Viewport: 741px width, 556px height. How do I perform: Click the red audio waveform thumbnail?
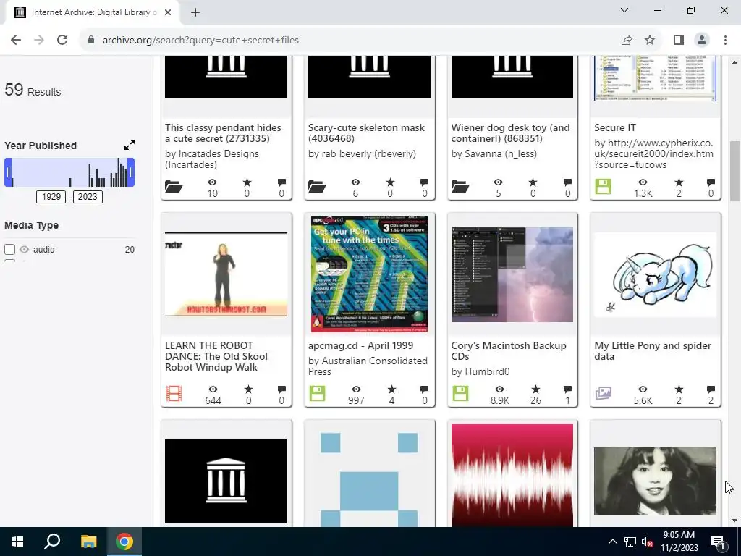point(512,475)
